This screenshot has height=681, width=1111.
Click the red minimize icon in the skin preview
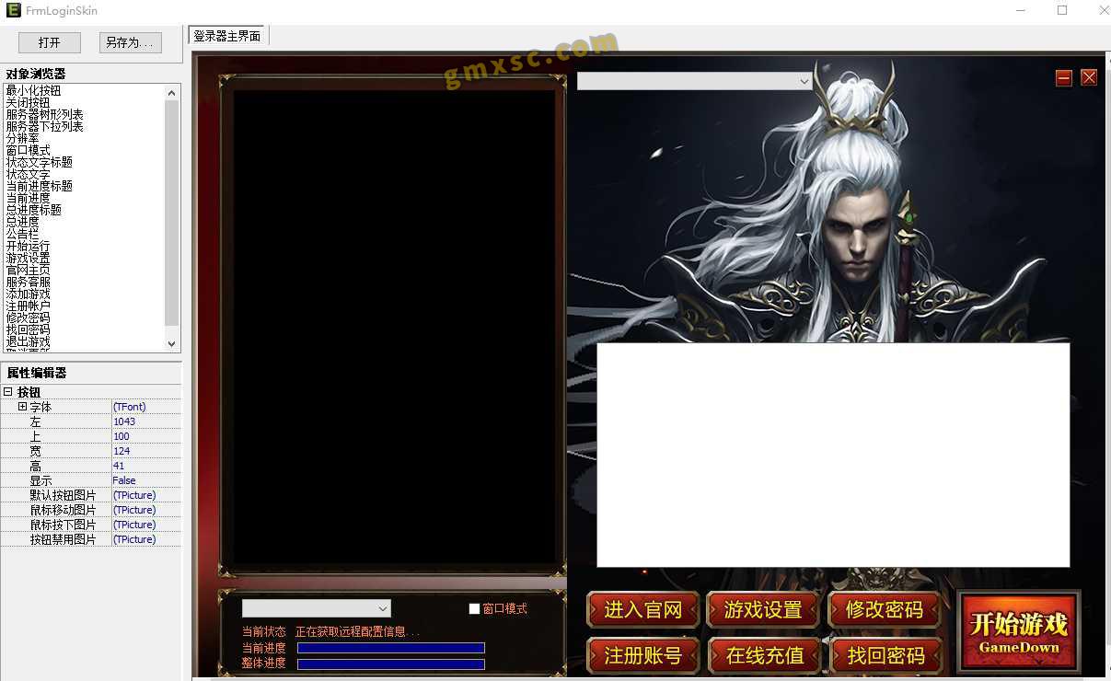point(1064,77)
